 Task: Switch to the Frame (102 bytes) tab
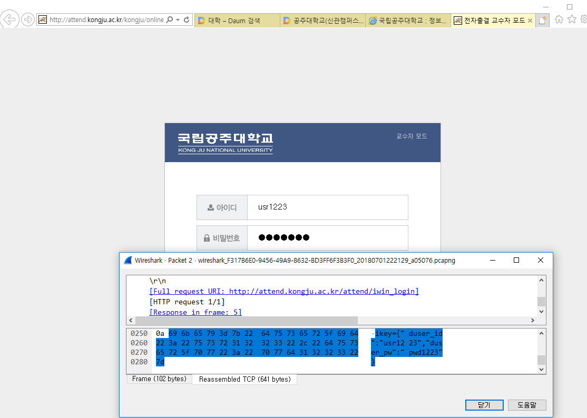click(160, 379)
